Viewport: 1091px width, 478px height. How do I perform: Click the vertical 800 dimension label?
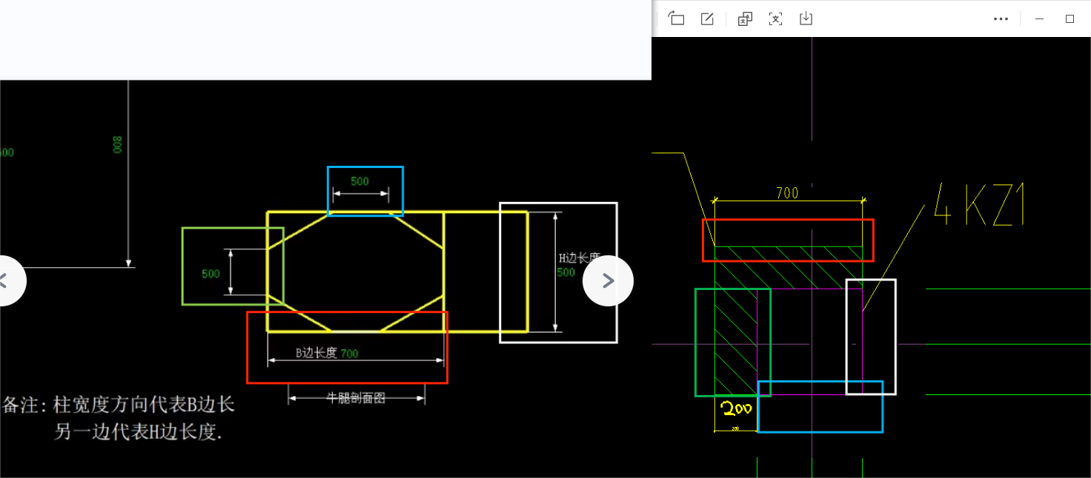117,144
